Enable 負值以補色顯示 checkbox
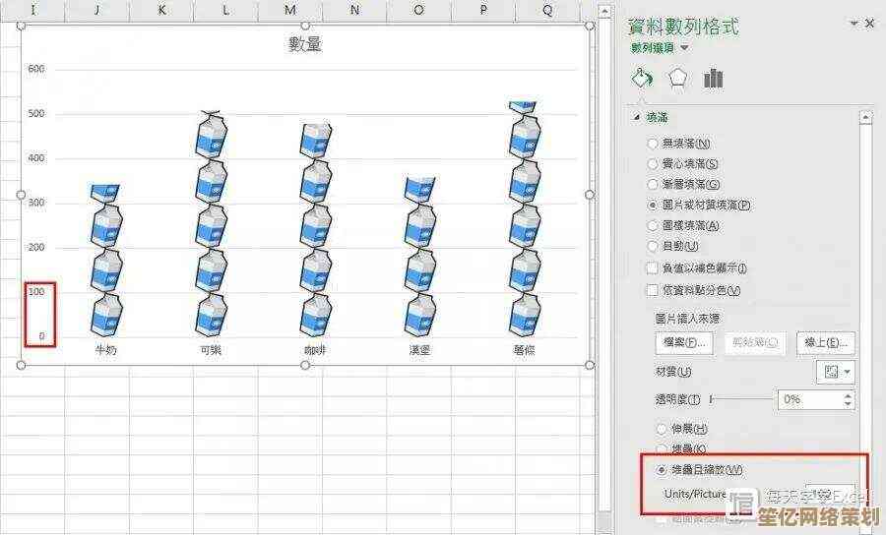This screenshot has width=886, height=535. (x=652, y=267)
